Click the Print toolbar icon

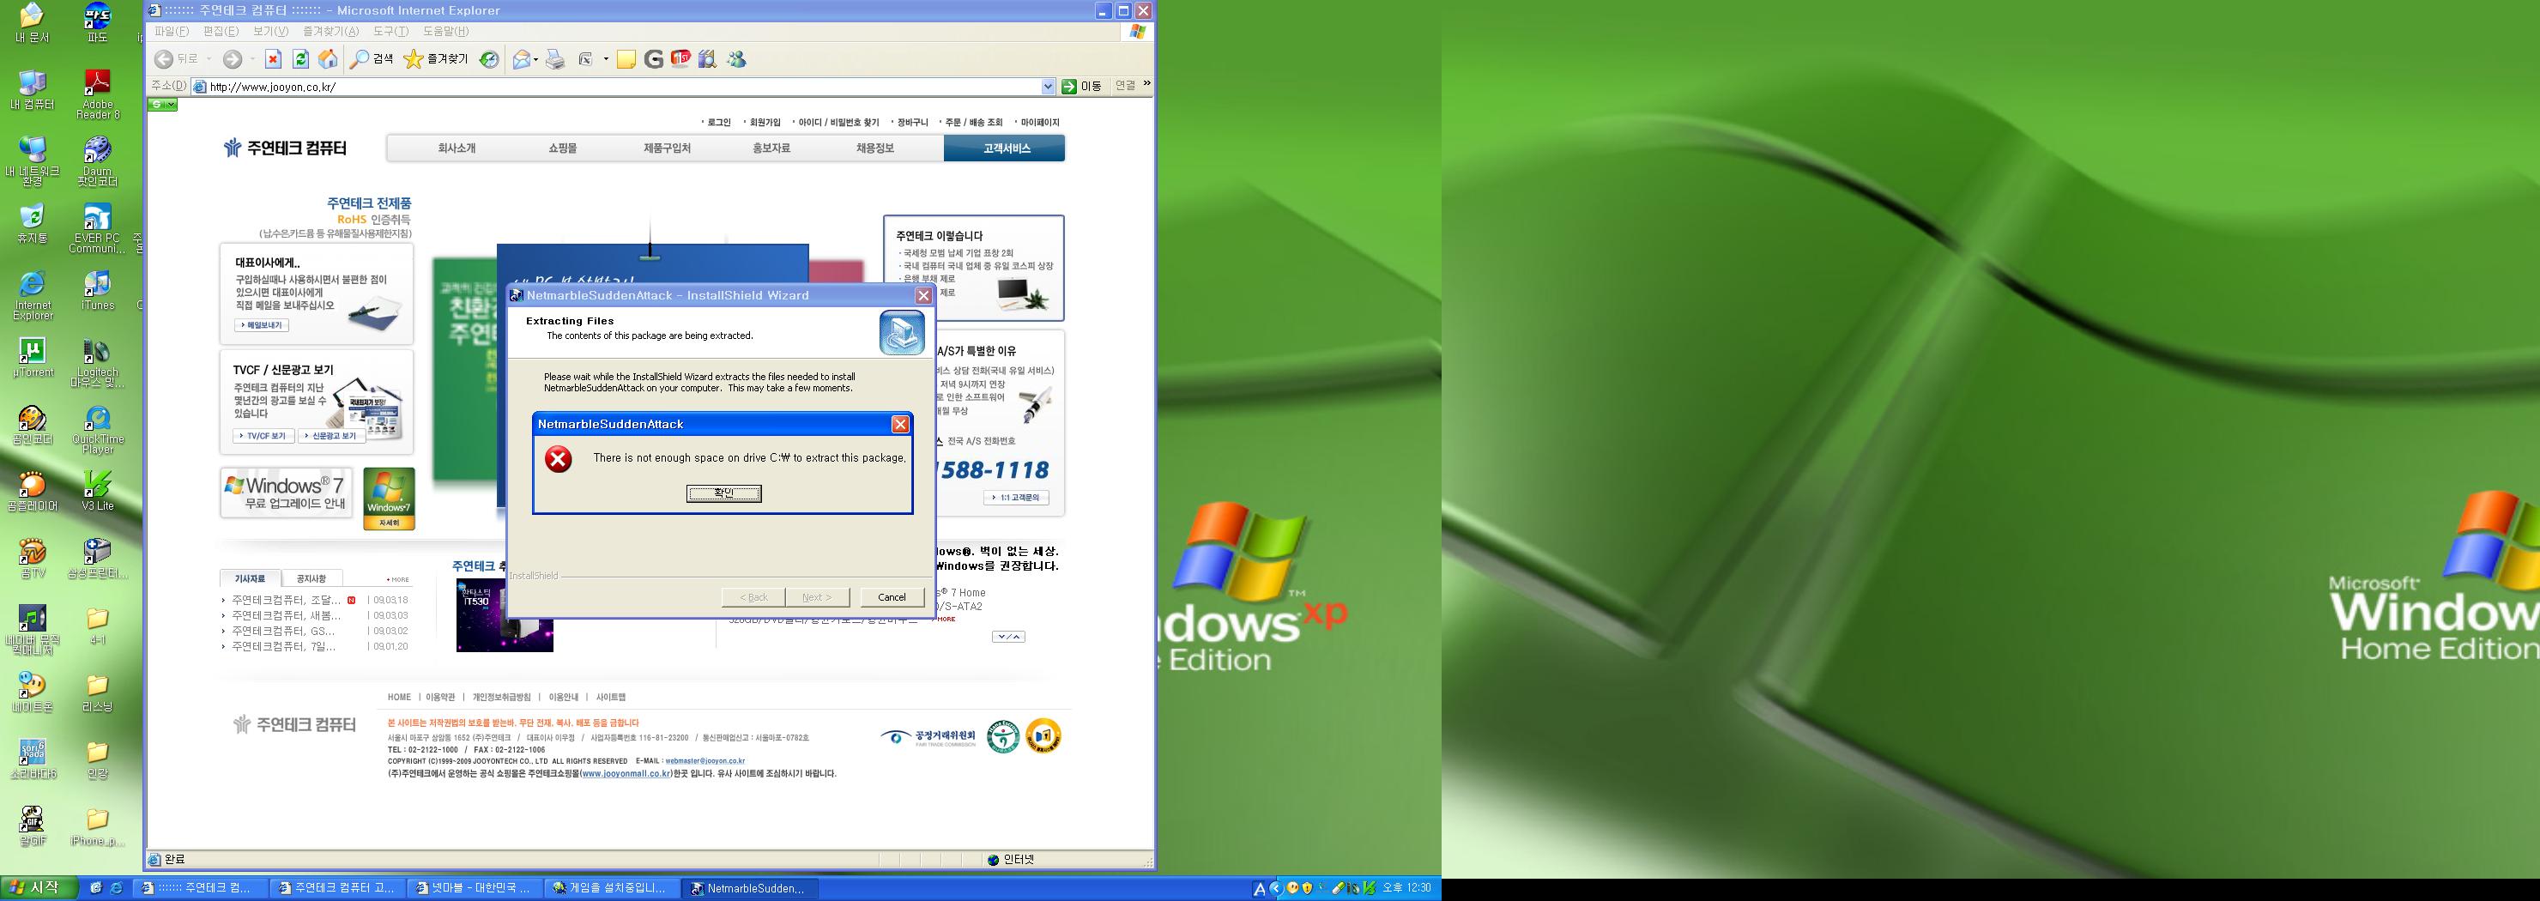(555, 59)
